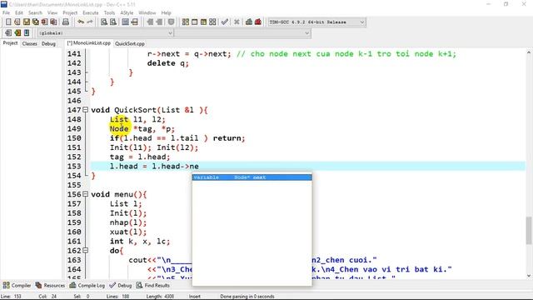533x300 pixels.
Task: Open the Search menu
Action: pos(35,12)
